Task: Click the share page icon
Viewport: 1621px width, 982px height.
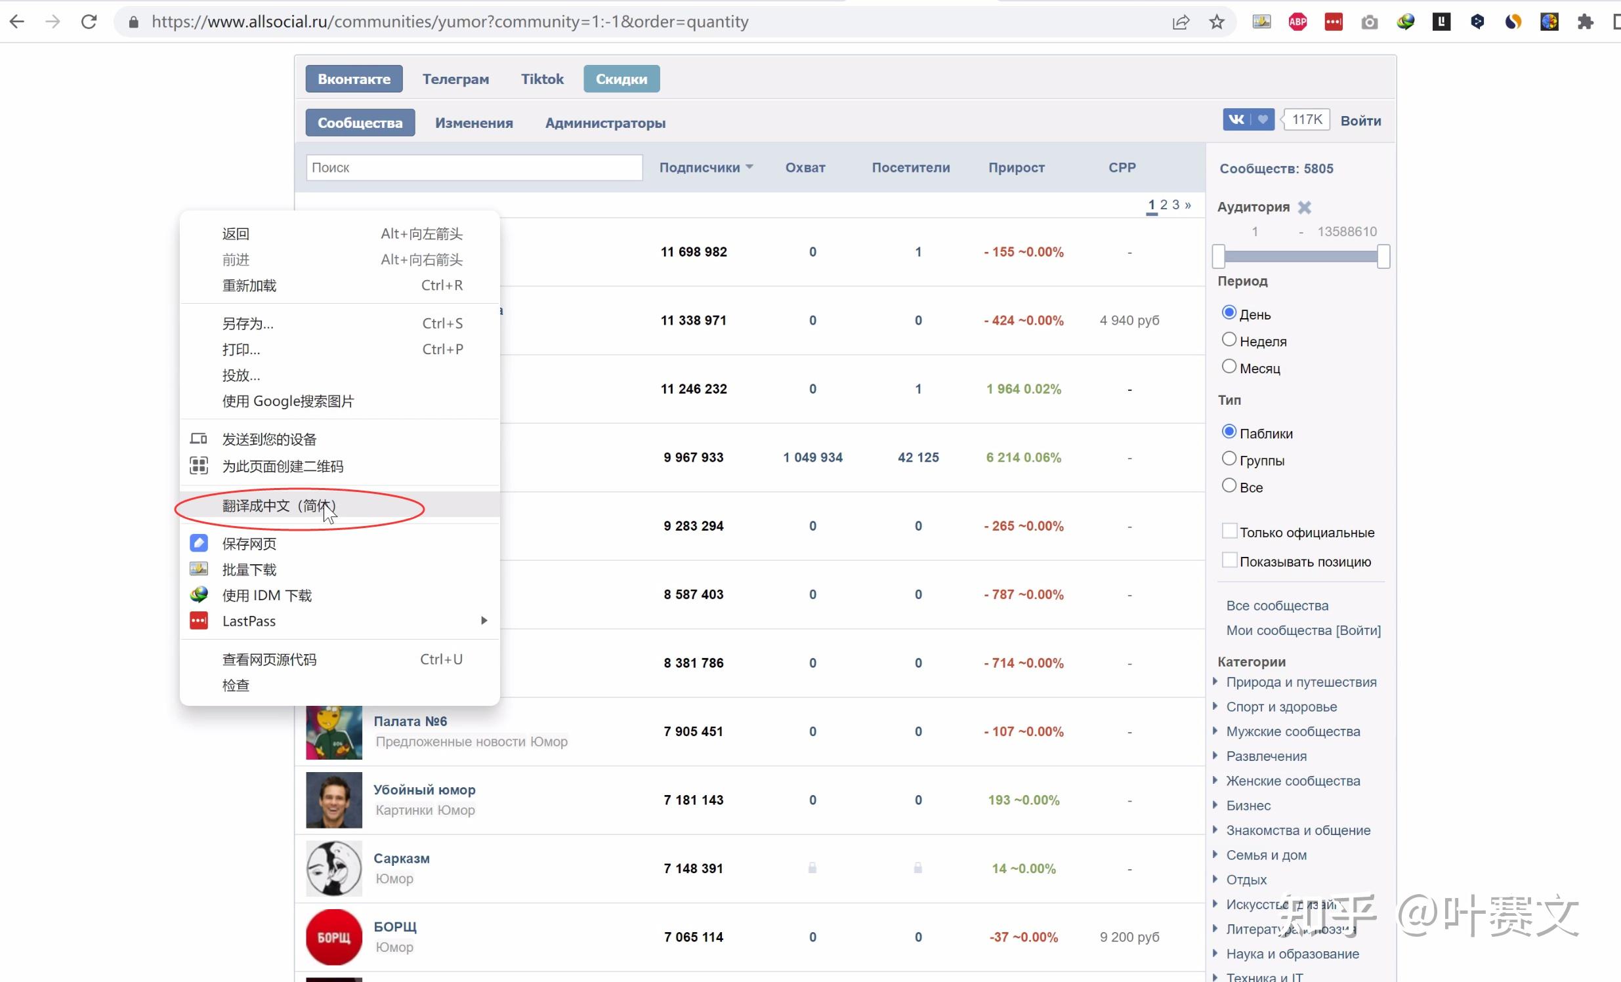Action: pyautogui.click(x=1181, y=22)
